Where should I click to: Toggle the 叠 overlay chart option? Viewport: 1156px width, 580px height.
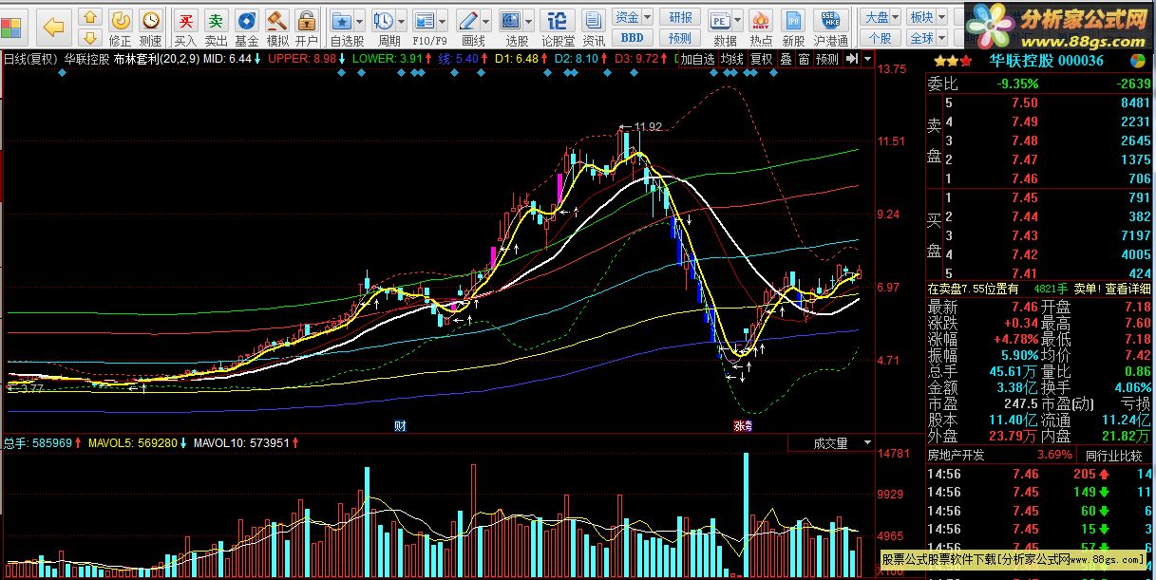coord(786,59)
